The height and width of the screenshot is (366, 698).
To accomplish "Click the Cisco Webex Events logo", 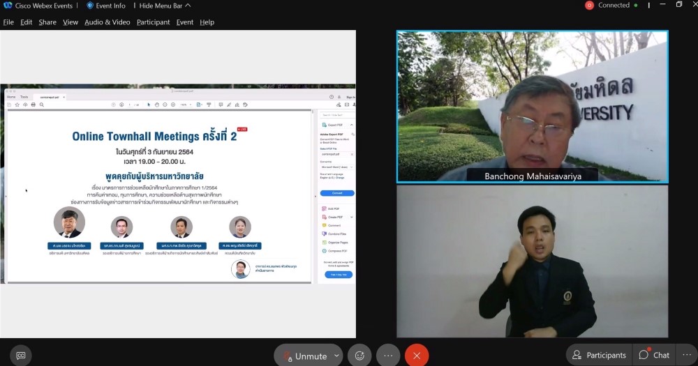I will coord(8,5).
